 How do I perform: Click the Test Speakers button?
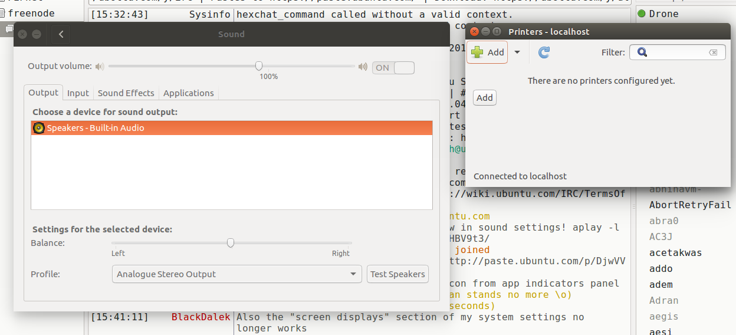(x=397, y=274)
